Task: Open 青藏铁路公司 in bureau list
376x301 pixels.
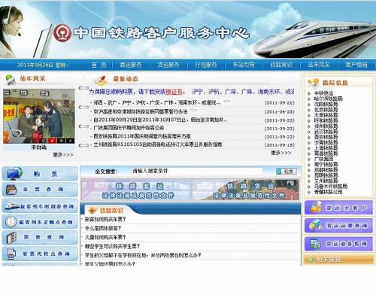Action: (x=329, y=192)
